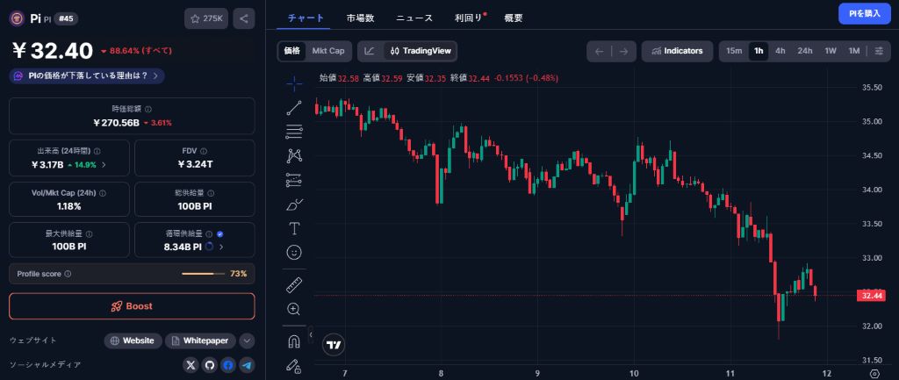
Task: Redo chart action with right arrow
Action: [624, 51]
